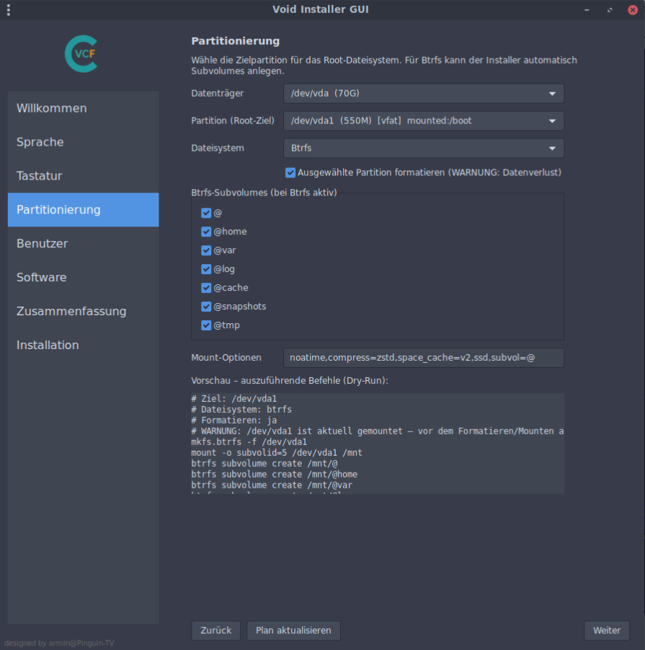
Task: Disable the @snapshots subvolume
Action: pyautogui.click(x=206, y=307)
